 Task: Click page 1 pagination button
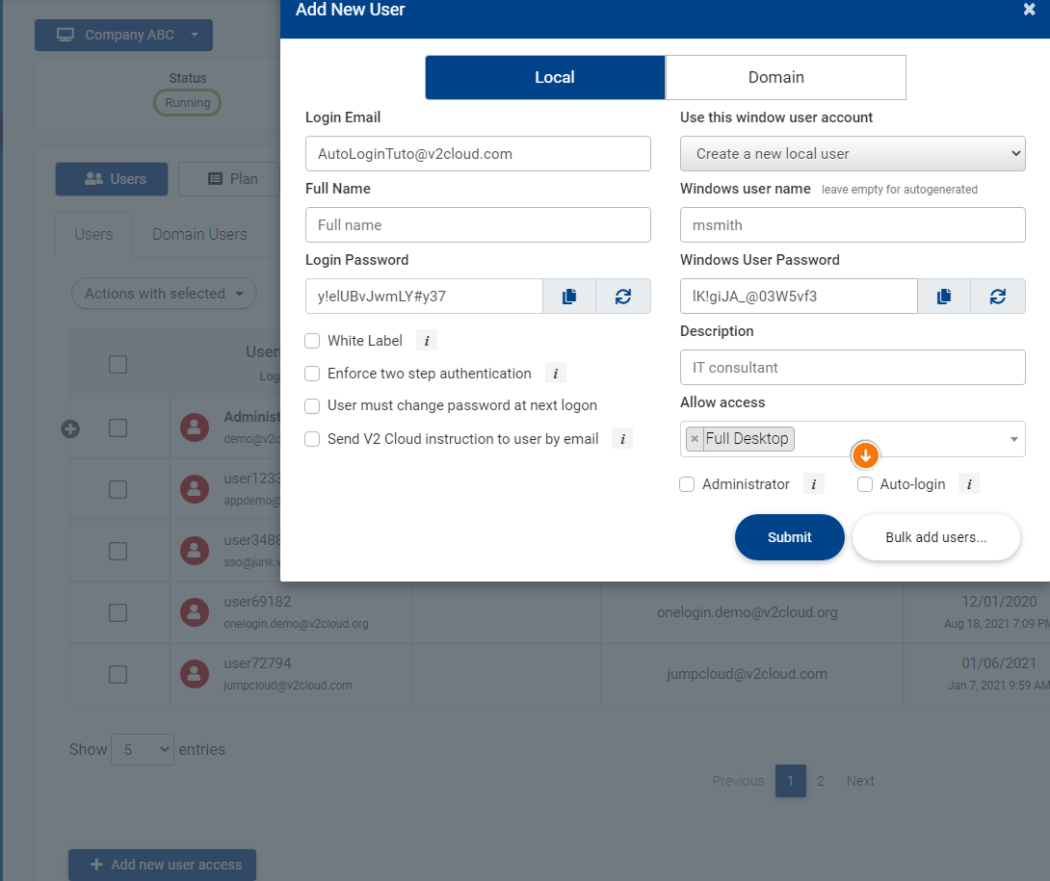(x=790, y=781)
